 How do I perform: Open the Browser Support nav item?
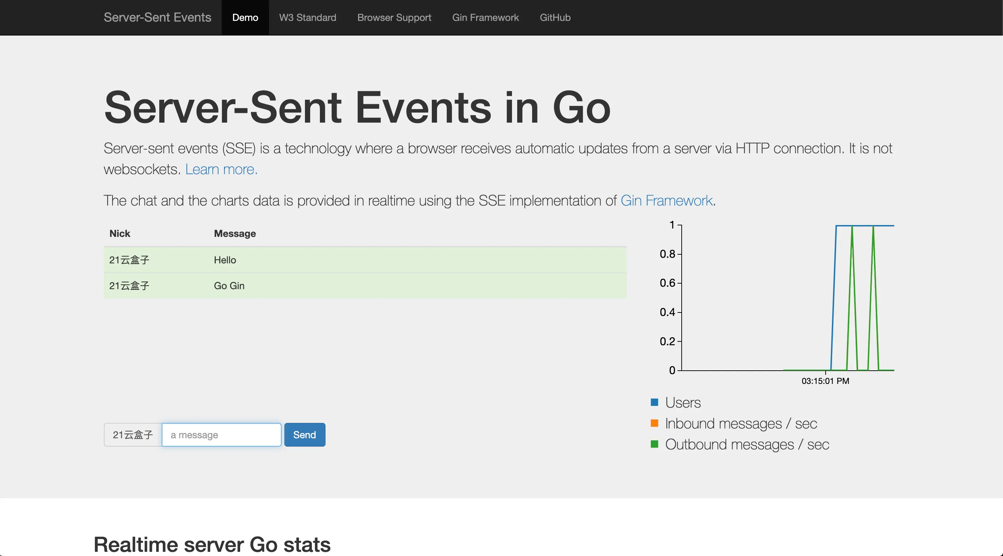[394, 17]
